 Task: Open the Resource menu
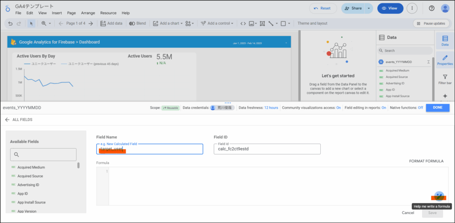click(x=108, y=13)
